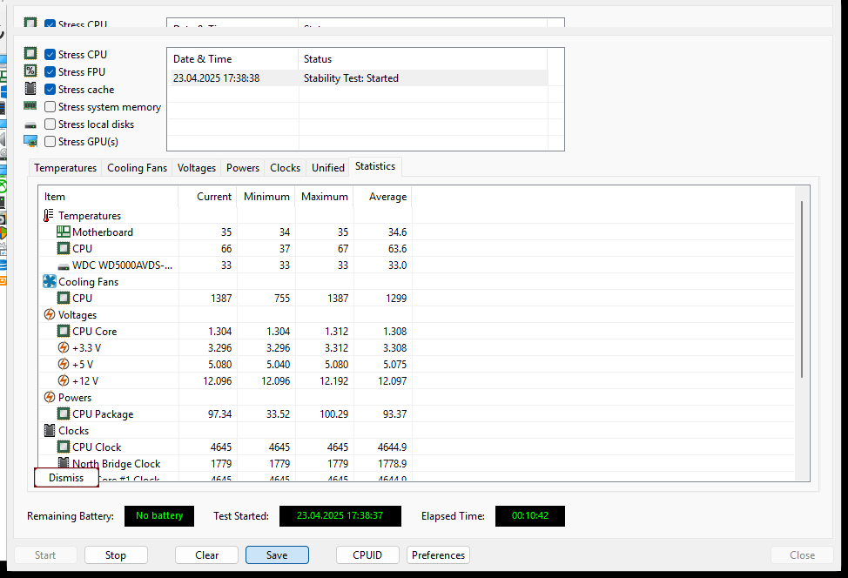Viewport: 848px width, 578px height.
Task: Click the chip icon beside CPU Package
Action: coord(64,413)
